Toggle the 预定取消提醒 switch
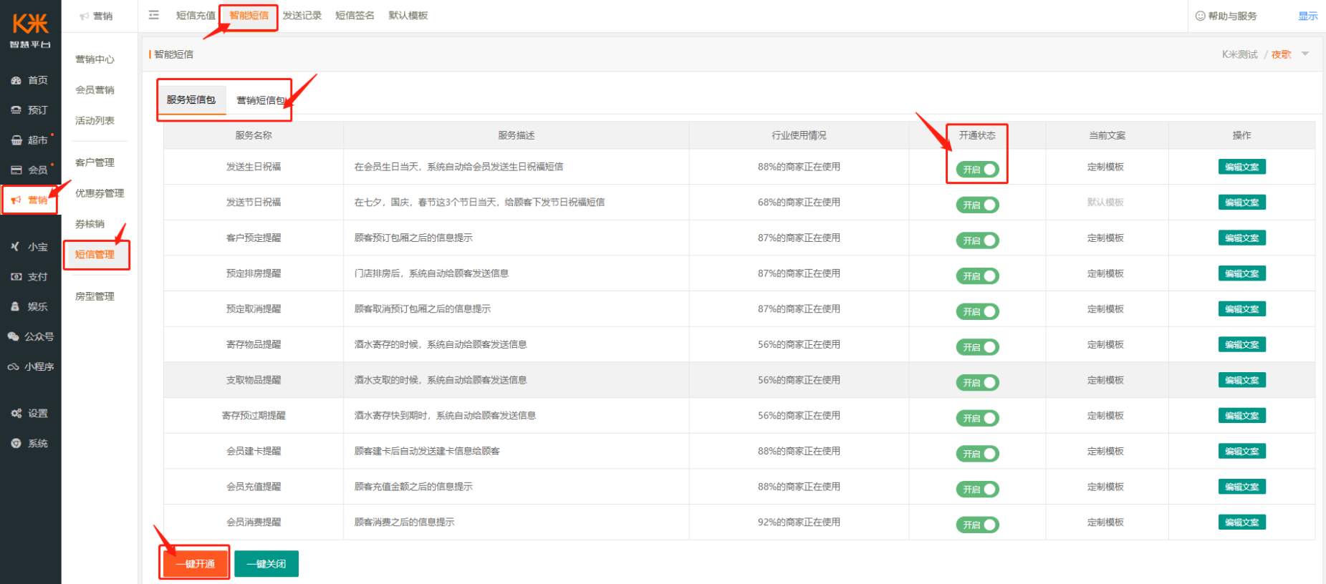Viewport: 1326px width, 584px height. (x=977, y=311)
